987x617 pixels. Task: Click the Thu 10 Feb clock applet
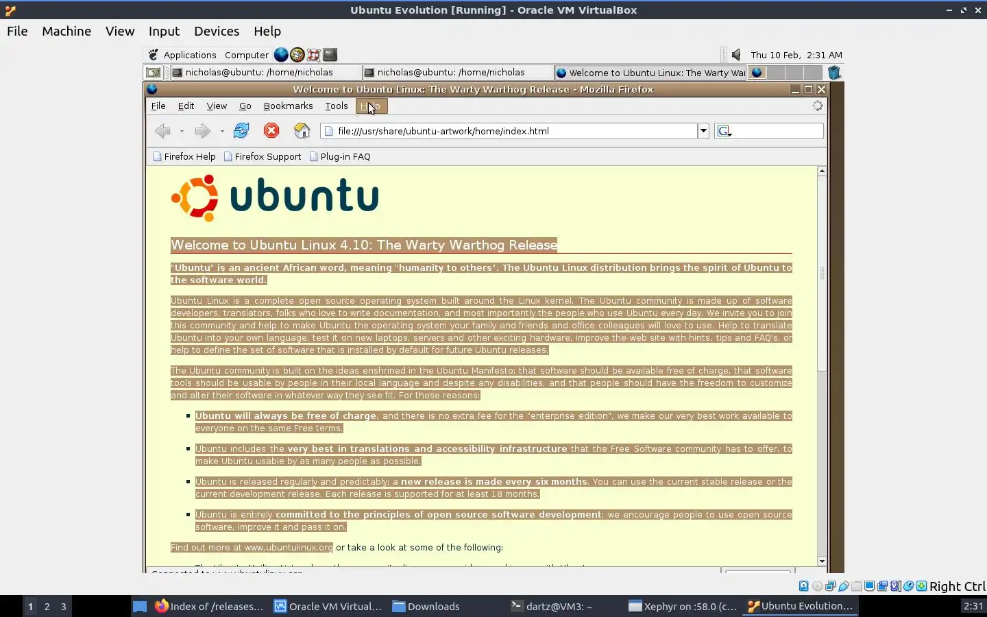tap(796, 55)
